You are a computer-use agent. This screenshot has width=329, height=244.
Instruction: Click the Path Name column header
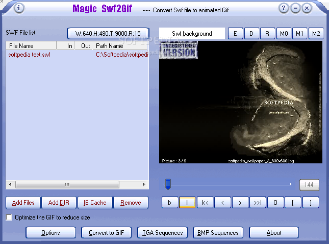click(x=120, y=45)
